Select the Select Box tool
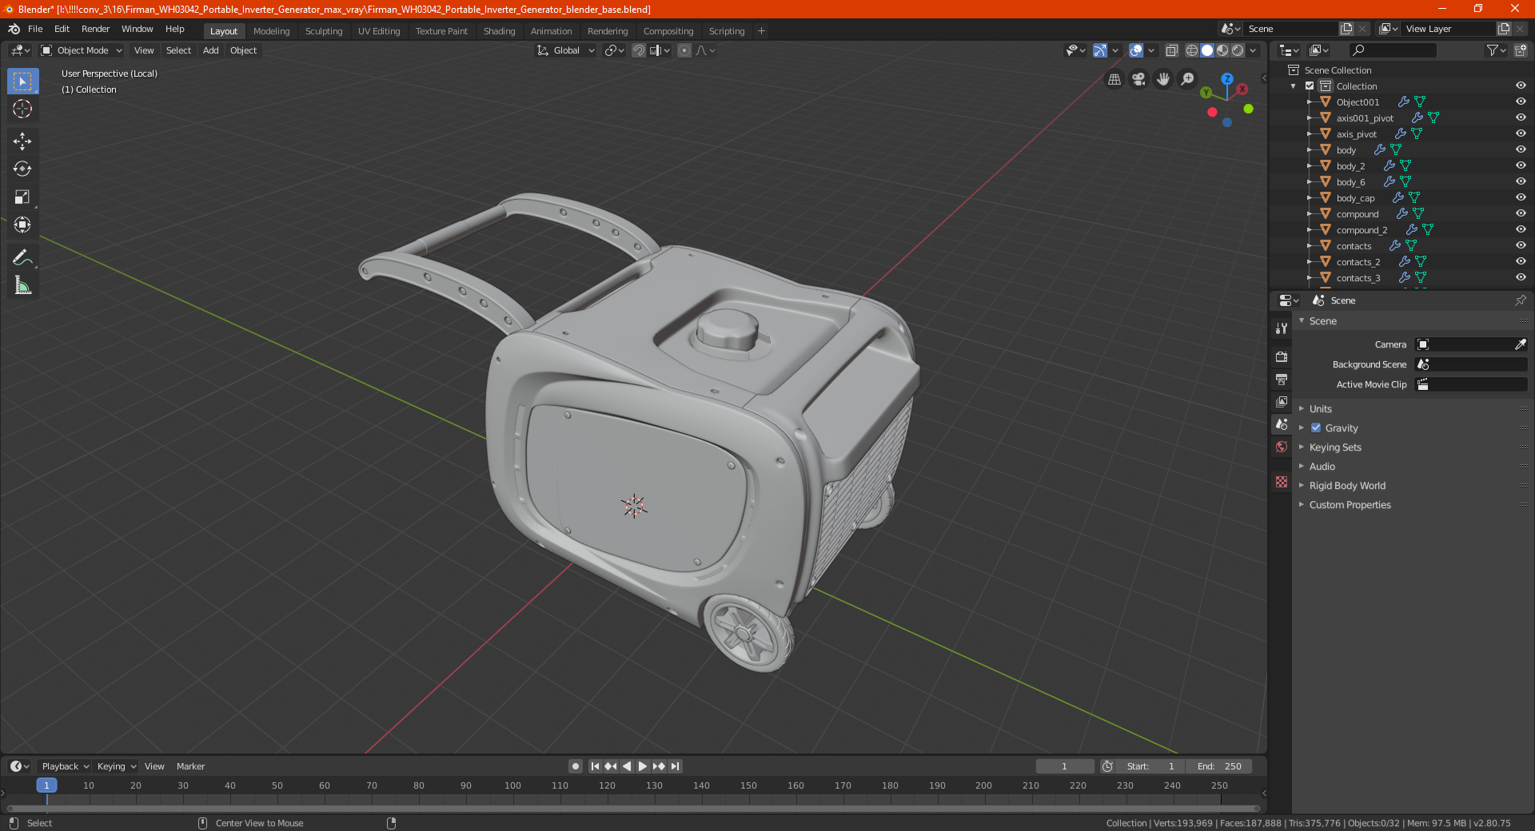Image resolution: width=1535 pixels, height=831 pixels. (22, 82)
